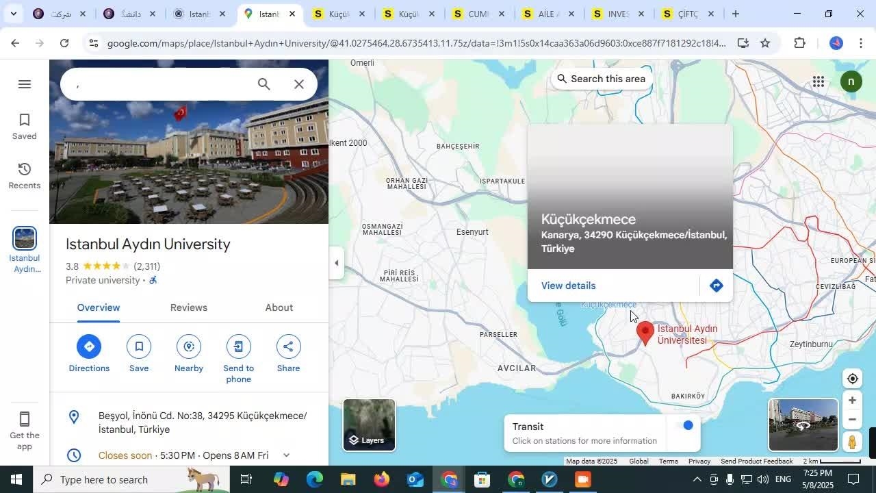Expand the opening hours chevron
Viewport: 876px width, 493px height.
coord(286,455)
